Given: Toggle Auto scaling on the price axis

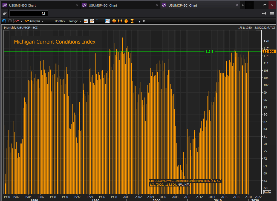Looking at the screenshot, I should (267, 192).
